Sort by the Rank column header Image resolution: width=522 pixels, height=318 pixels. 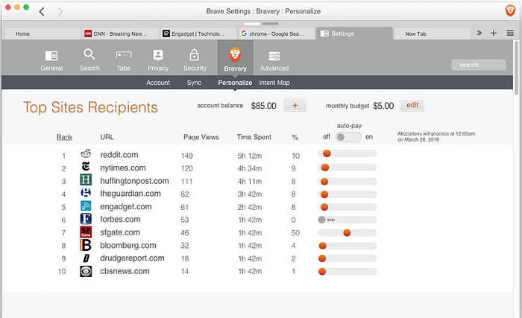[x=64, y=137]
